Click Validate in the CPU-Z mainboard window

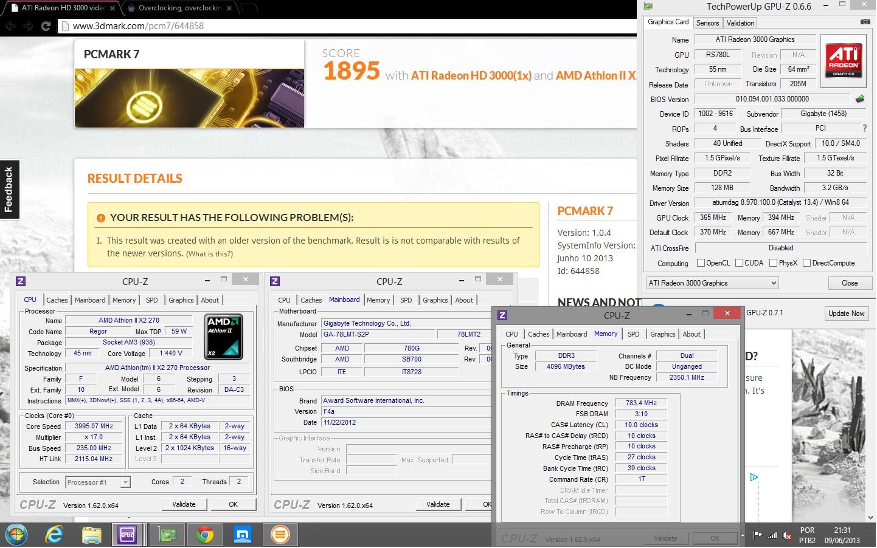[438, 504]
